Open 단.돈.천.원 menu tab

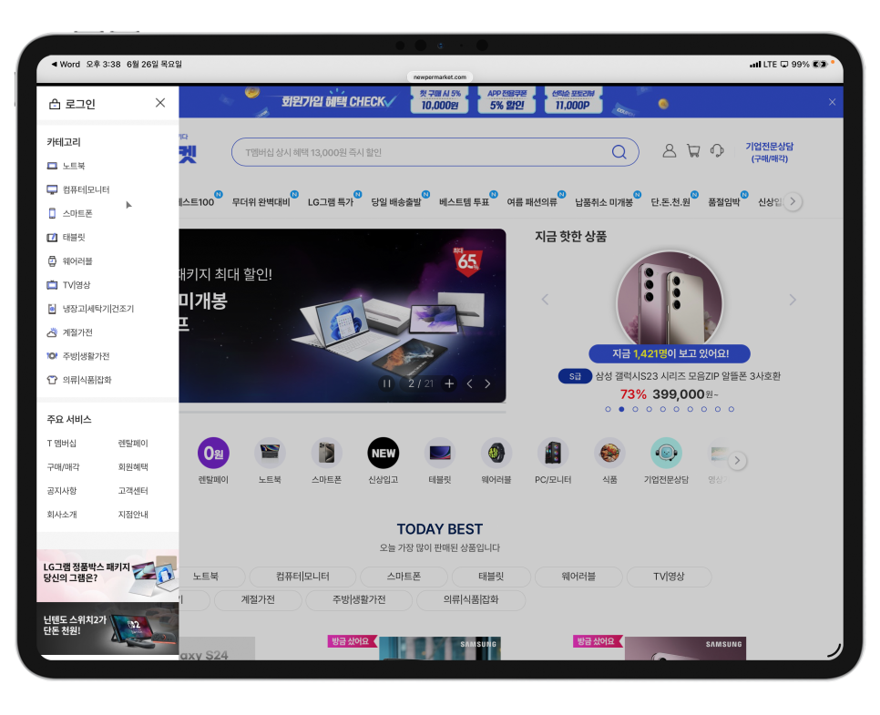click(x=670, y=202)
